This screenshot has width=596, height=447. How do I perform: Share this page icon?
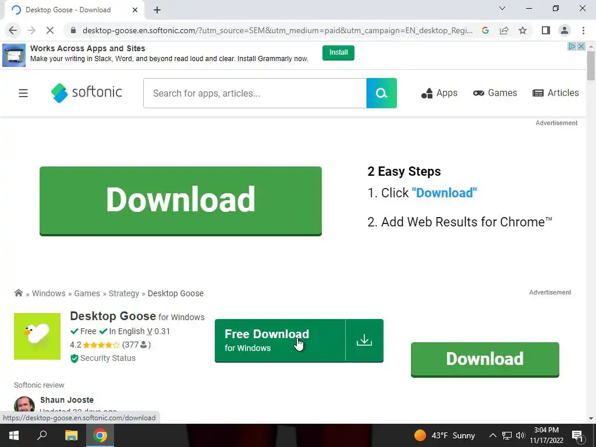504,30
